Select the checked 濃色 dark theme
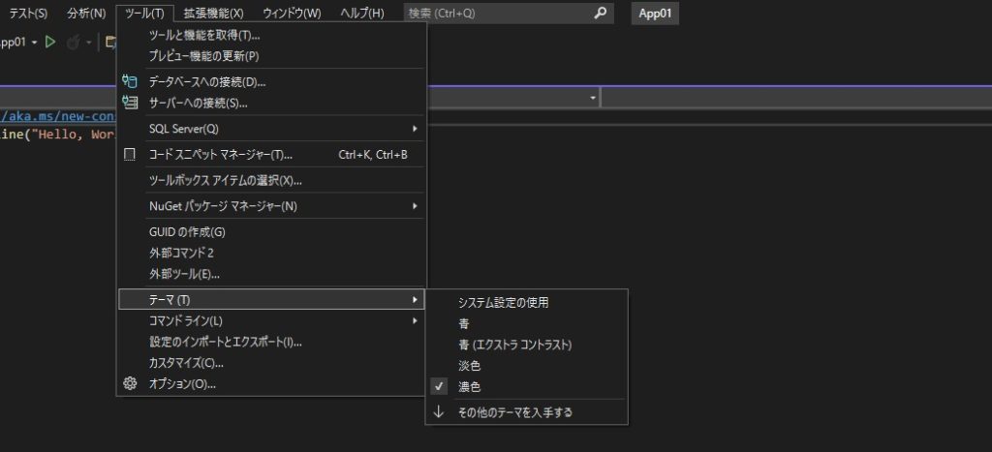This screenshot has width=992, height=452. 470,386
